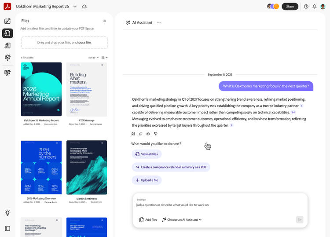Select the active Files sidebar icon
330x237 pixels.
pos(7,33)
